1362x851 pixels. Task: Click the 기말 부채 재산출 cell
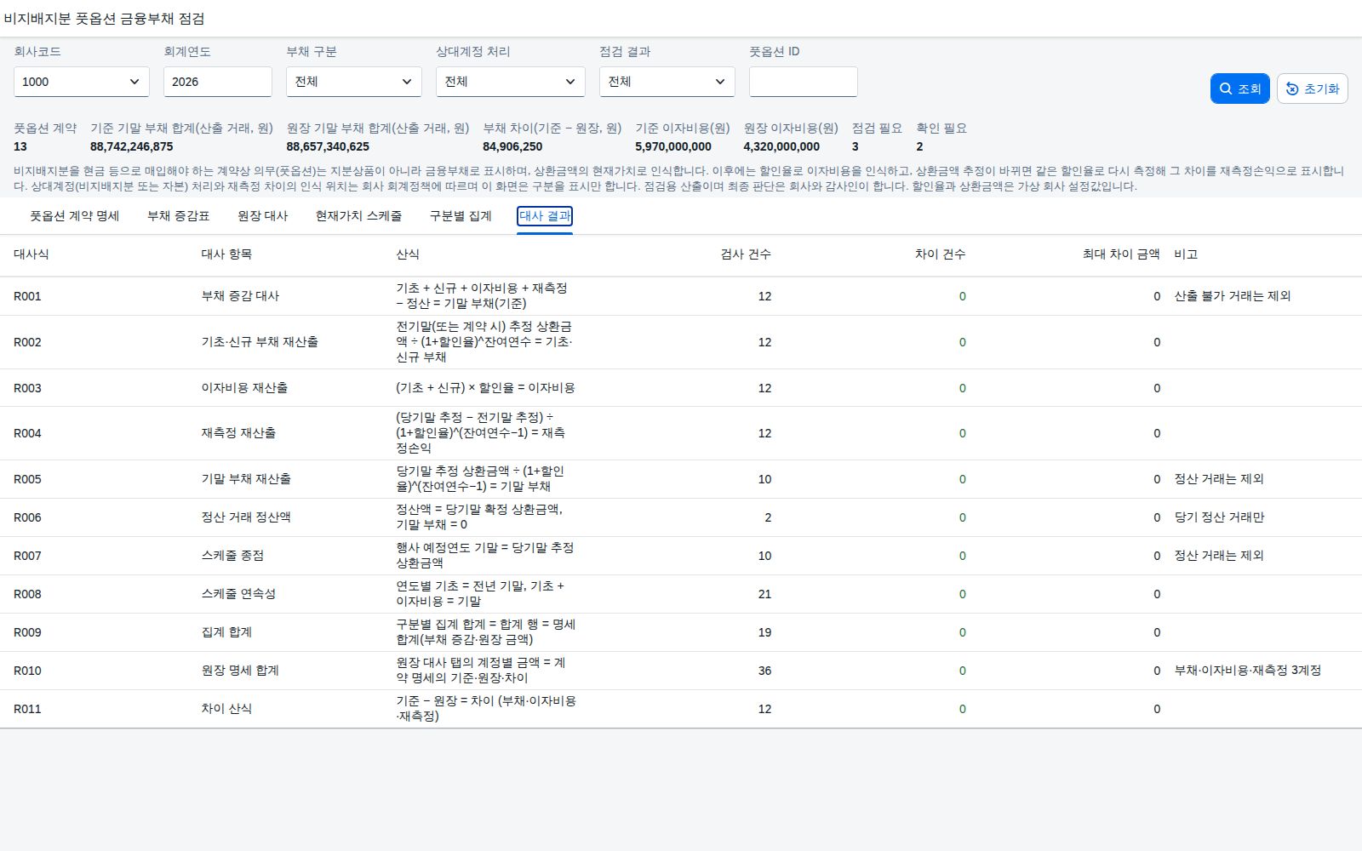246,479
